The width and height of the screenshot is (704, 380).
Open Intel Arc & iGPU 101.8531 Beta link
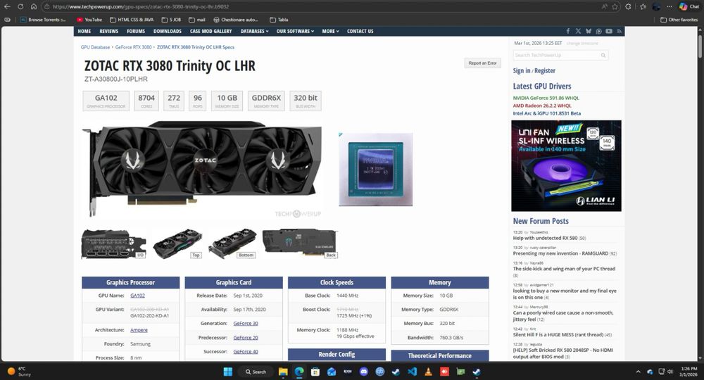pos(547,113)
